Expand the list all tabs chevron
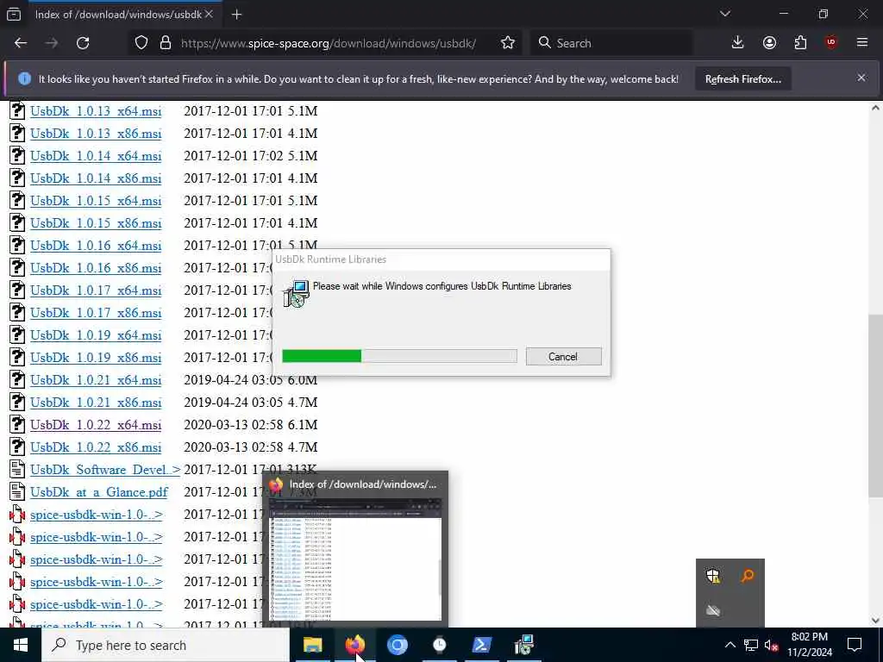 coord(725,14)
